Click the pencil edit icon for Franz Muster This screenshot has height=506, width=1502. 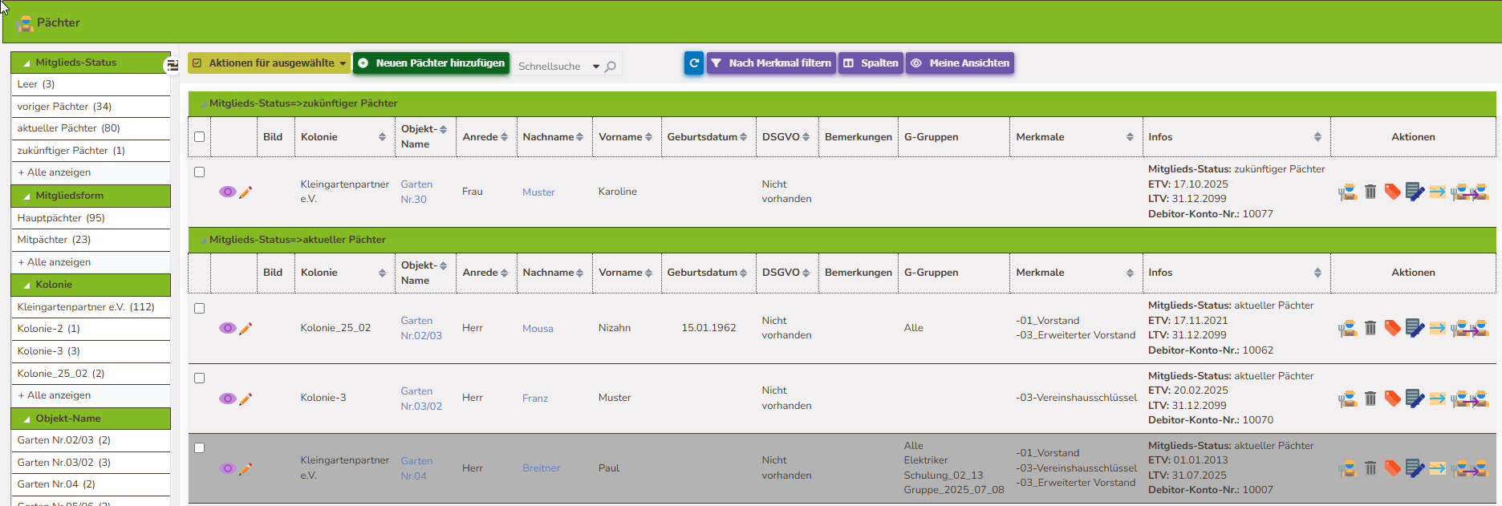246,399
